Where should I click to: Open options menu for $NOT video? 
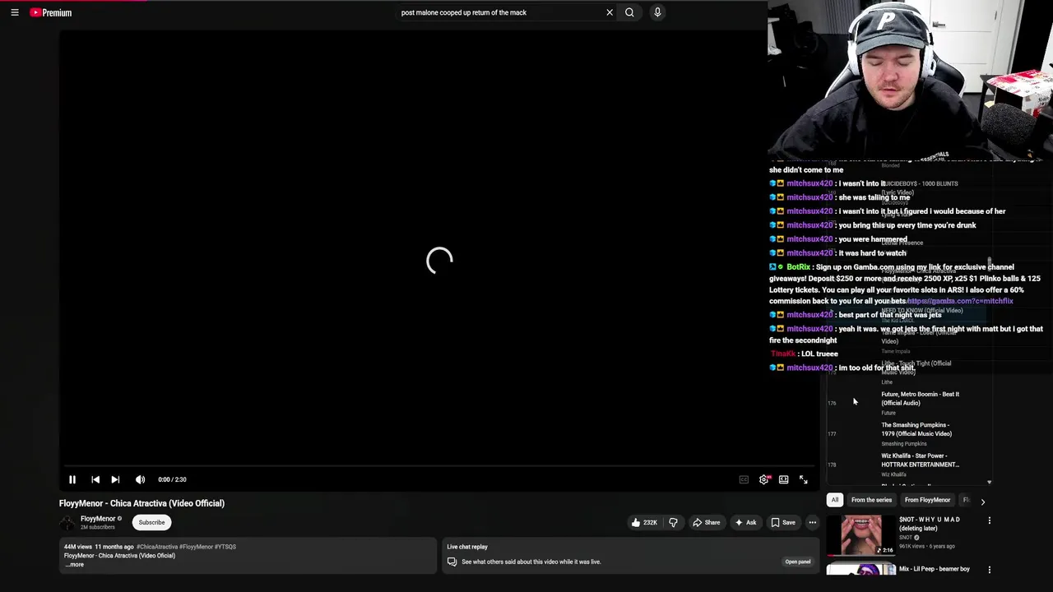tap(989, 520)
